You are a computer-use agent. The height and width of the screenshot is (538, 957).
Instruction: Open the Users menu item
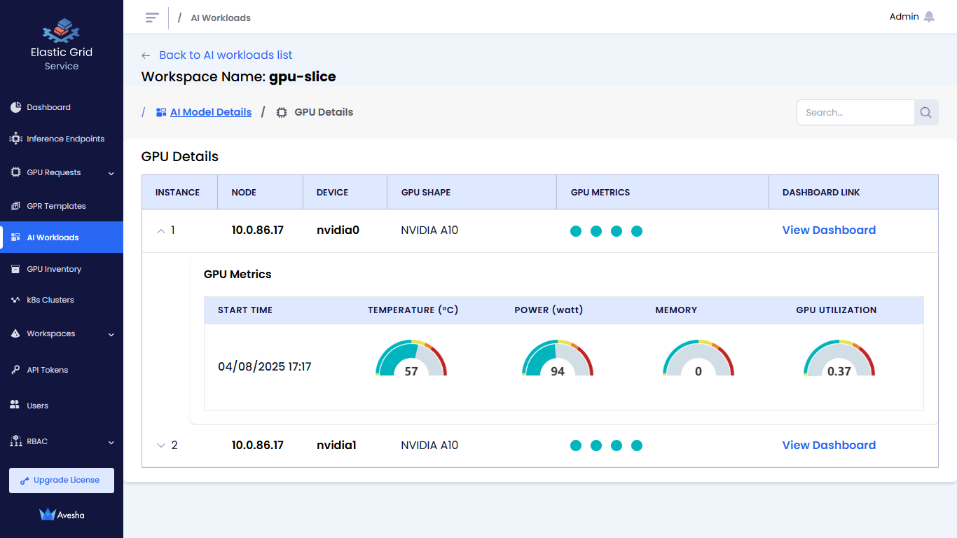[x=37, y=406]
